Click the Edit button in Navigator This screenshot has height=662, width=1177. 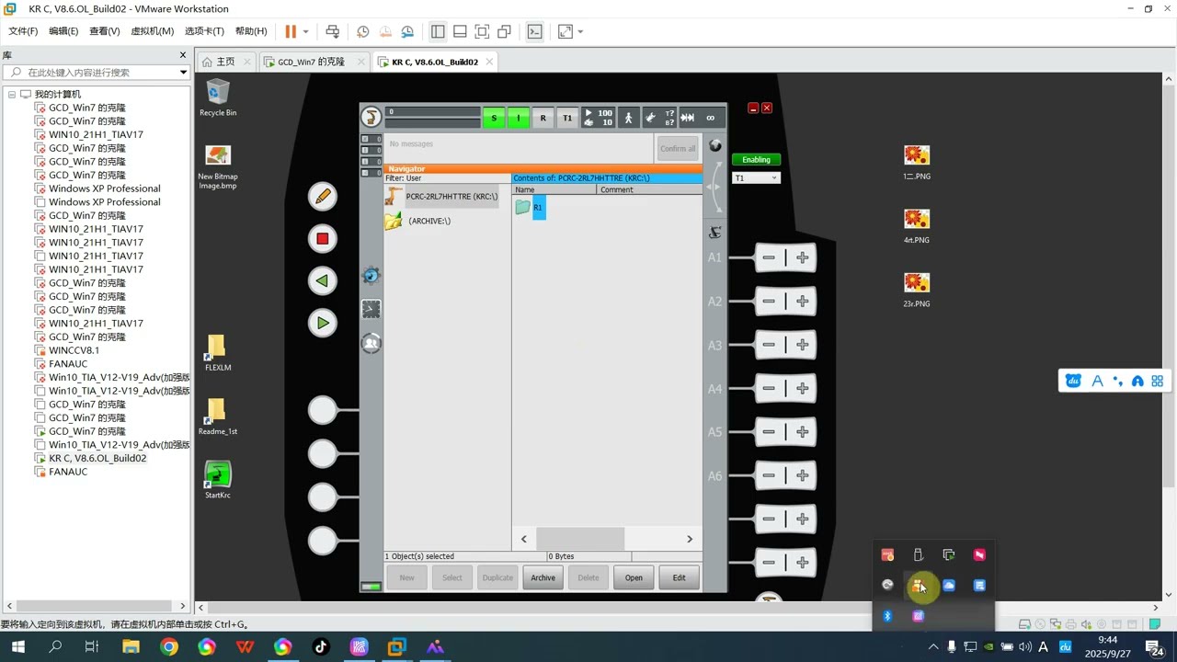tap(679, 578)
